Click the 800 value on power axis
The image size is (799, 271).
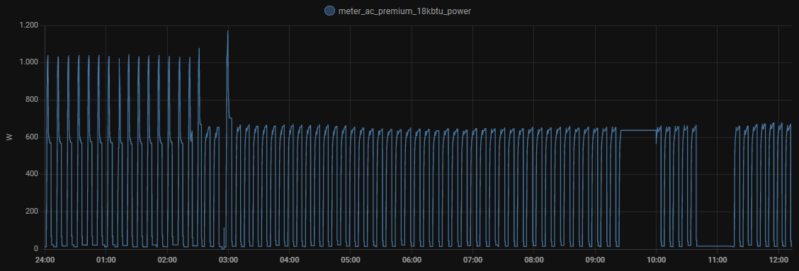click(33, 99)
